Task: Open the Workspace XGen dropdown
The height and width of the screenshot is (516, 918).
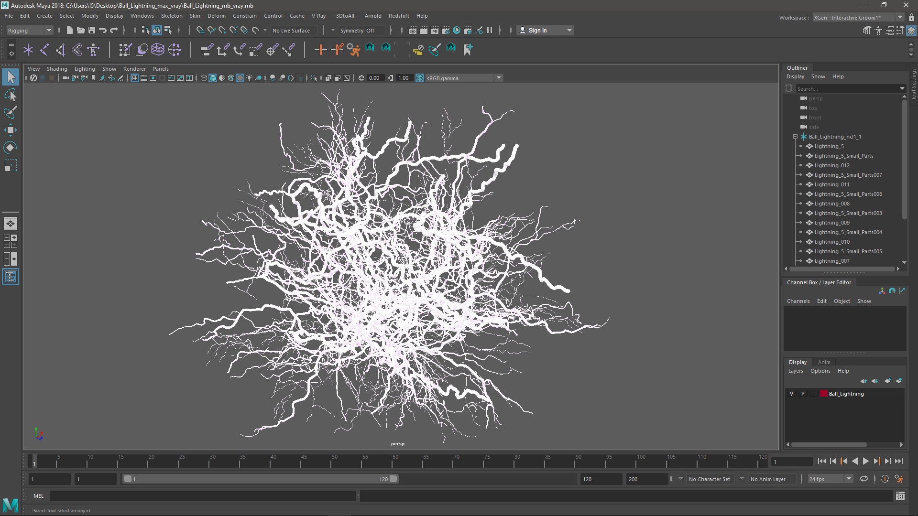Action: pos(858,17)
